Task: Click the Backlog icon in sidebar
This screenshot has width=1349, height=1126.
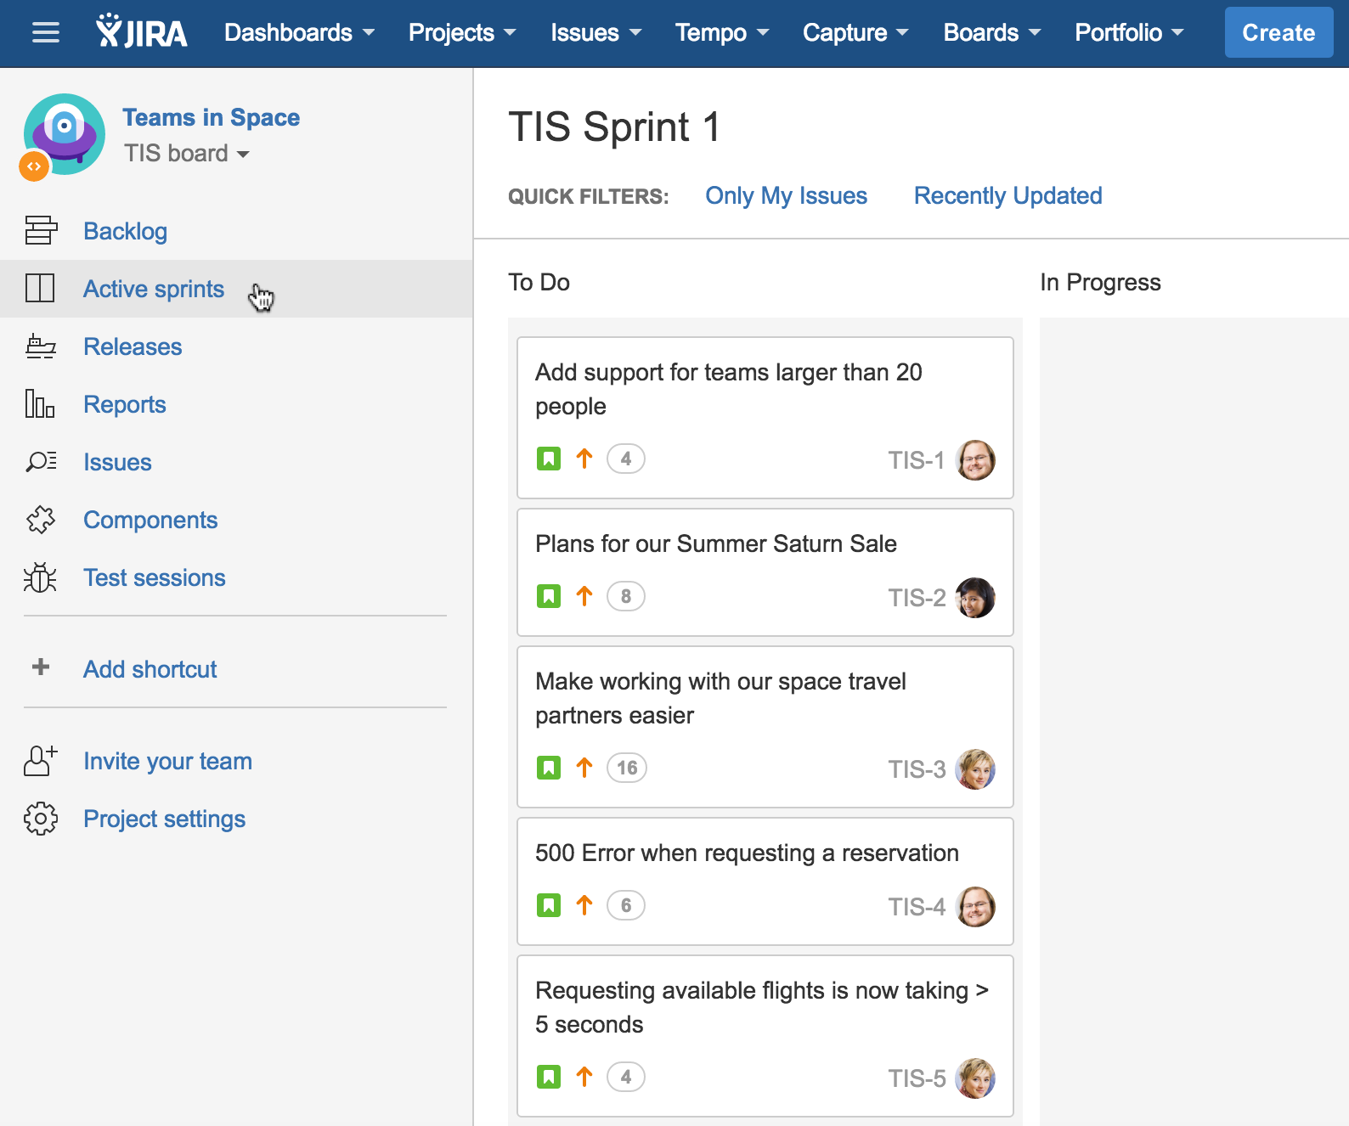Action: coord(41,230)
